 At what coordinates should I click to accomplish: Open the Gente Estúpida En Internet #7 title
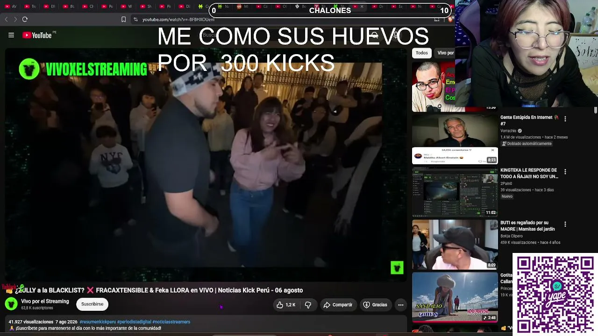click(x=529, y=120)
